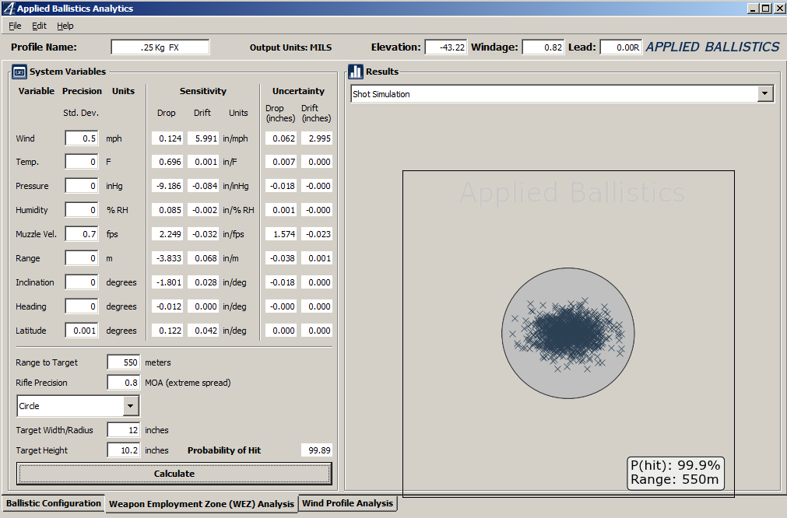This screenshot has width=787, height=518.
Task: Click the Profile Name field
Action: [160, 47]
